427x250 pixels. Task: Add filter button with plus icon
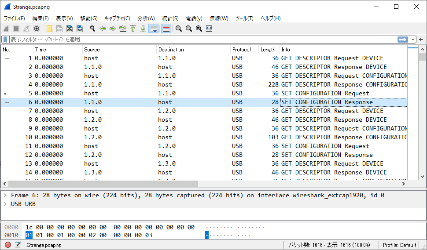(421, 40)
